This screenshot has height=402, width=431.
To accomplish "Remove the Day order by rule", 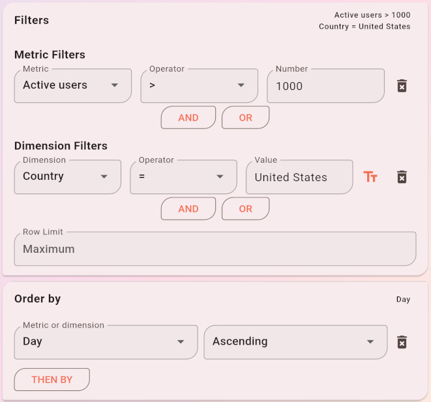I will [x=402, y=342].
